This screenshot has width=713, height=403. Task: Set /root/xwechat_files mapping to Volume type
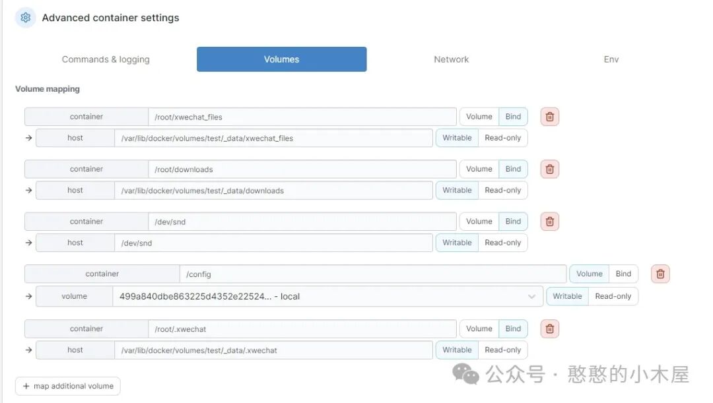[x=479, y=117]
